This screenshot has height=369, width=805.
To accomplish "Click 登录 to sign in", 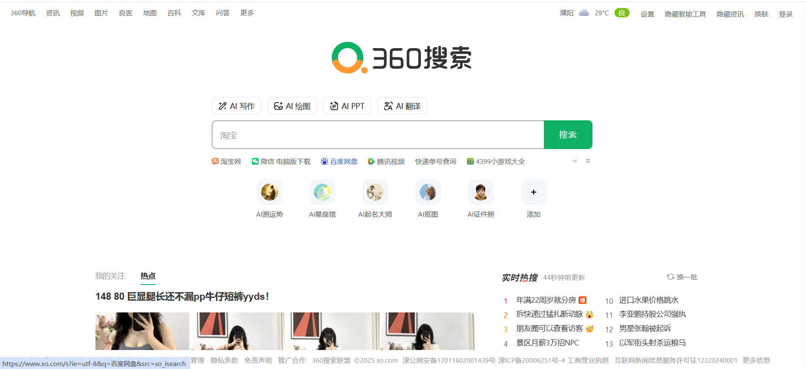I will pos(786,14).
